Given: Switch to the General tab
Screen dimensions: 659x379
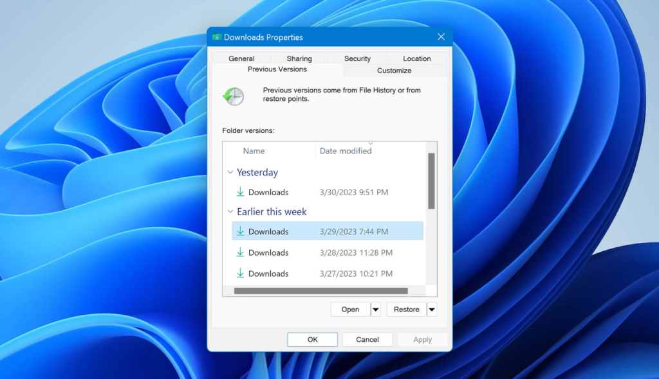Looking at the screenshot, I should [241, 58].
